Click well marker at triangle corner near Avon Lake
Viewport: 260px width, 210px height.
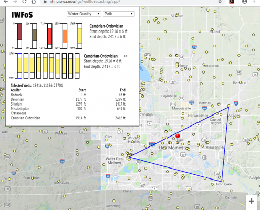pyautogui.click(x=222, y=181)
